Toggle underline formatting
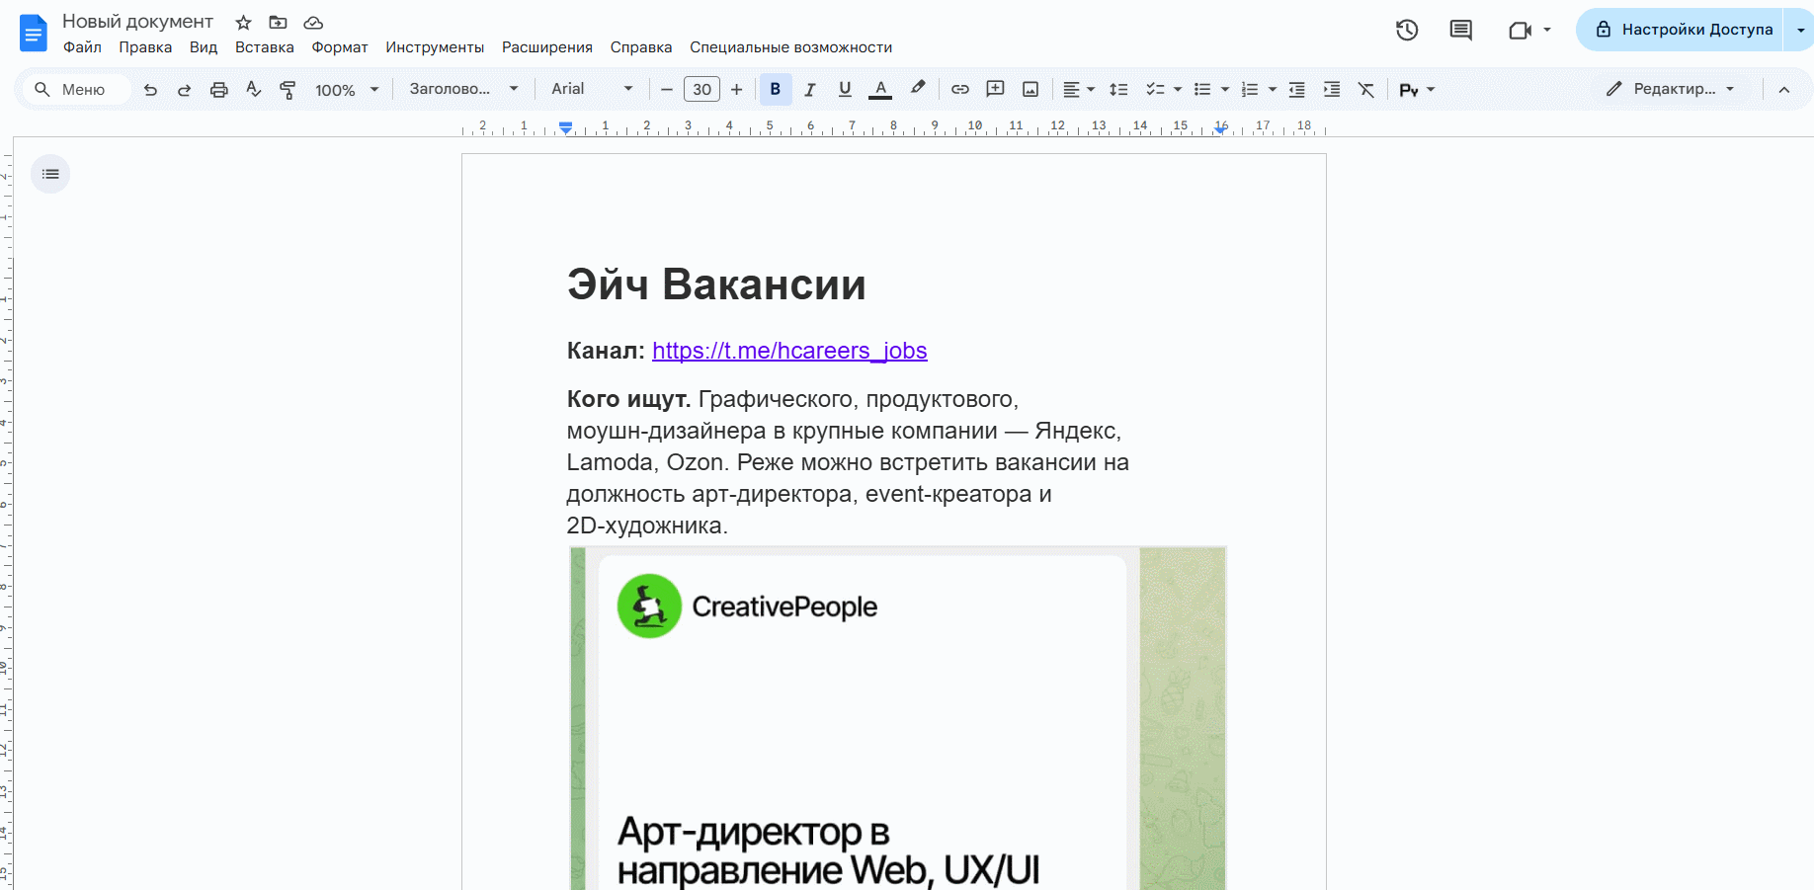 pos(845,89)
